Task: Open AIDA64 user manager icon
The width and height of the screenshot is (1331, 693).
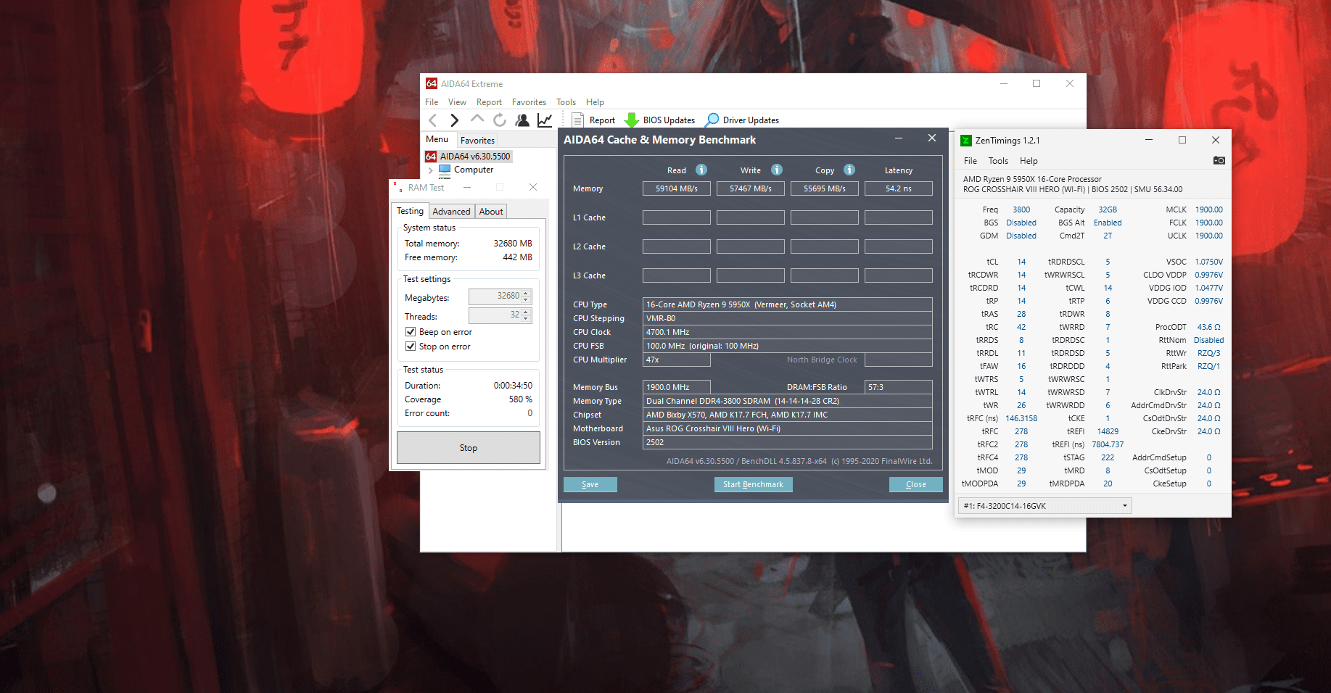Action: coord(522,120)
